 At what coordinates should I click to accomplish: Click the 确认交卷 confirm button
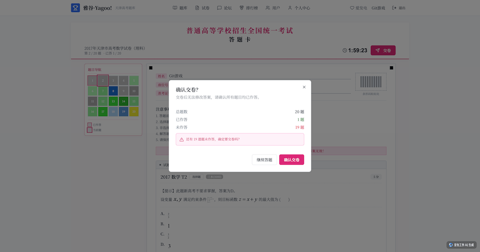coord(291,160)
